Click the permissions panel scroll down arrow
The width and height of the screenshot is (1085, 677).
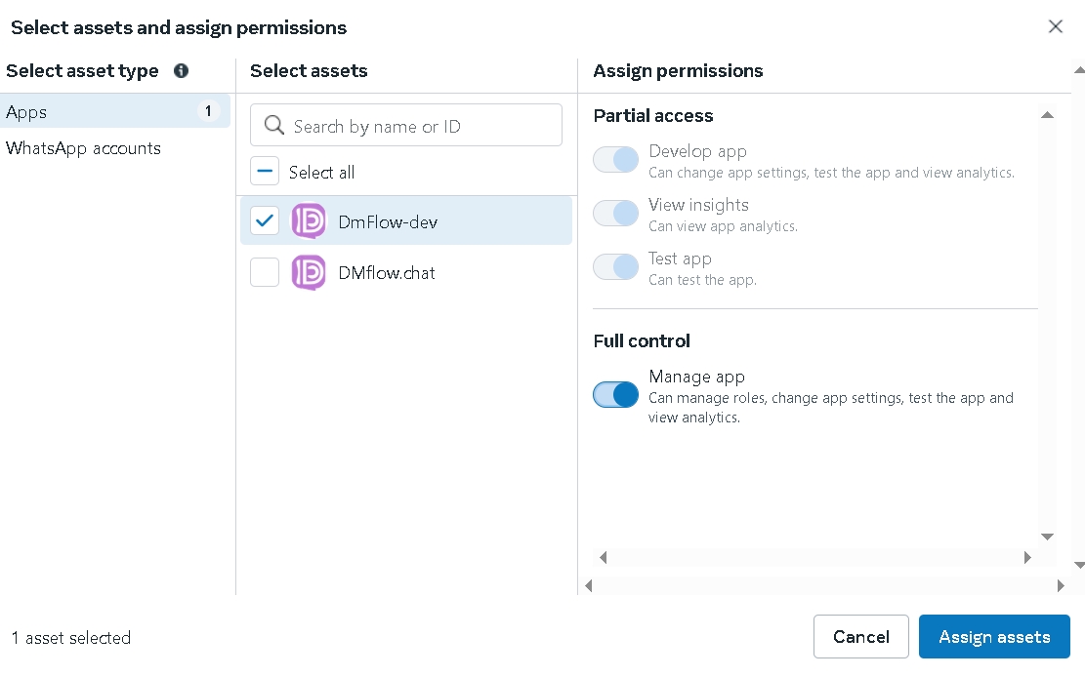pos(1047,537)
